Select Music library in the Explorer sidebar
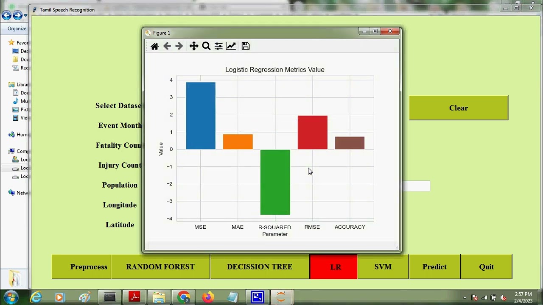 (x=20, y=101)
